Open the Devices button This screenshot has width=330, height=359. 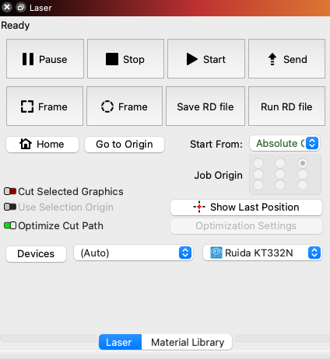click(36, 254)
